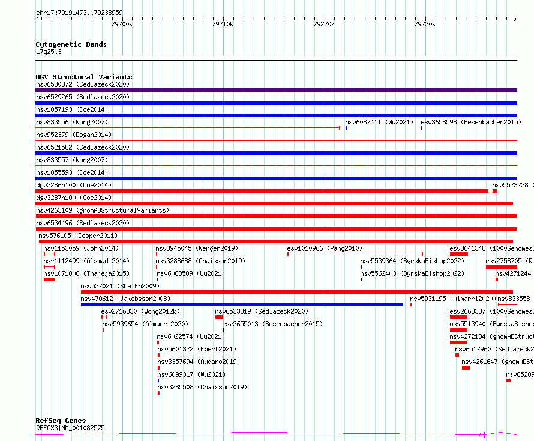Click nsv6534496 (Sedlazeck2020) label
534x441 pixels.
click(83, 223)
